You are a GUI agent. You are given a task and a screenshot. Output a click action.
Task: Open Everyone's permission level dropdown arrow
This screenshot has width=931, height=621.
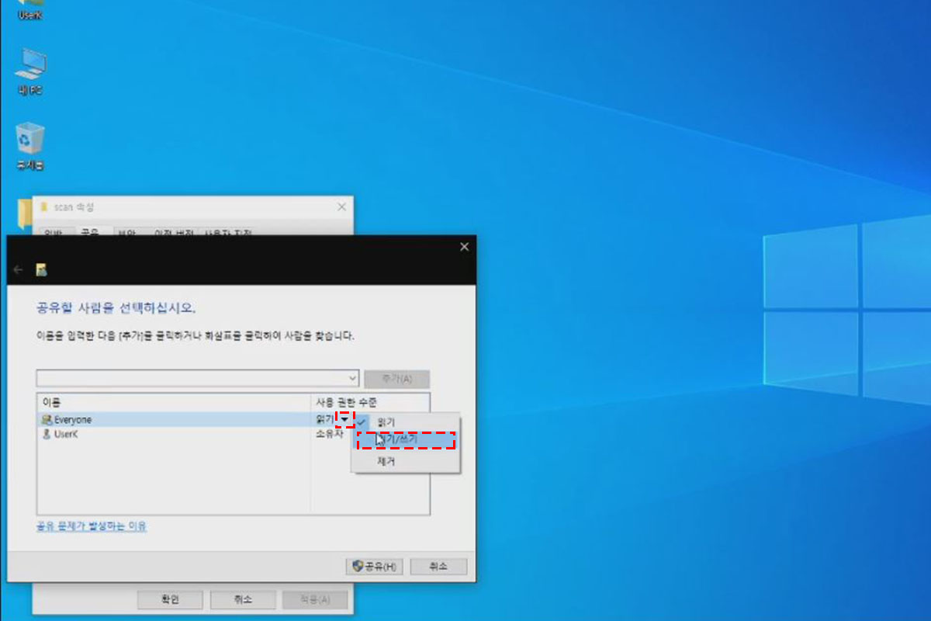tap(345, 419)
